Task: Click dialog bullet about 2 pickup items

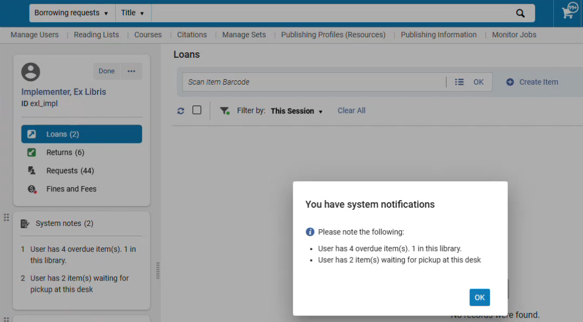Action: 399,260
